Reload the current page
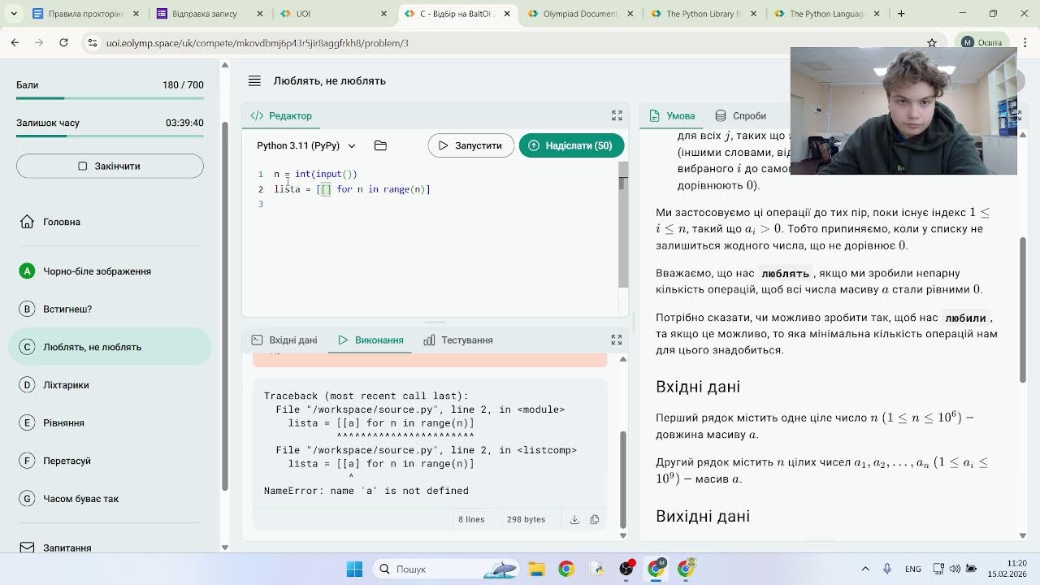This screenshot has height=585, width=1040. pyautogui.click(x=63, y=43)
